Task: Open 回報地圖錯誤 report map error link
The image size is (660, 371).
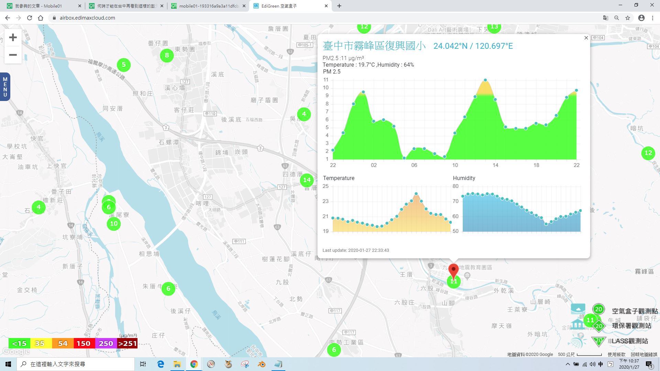Action: 644,354
